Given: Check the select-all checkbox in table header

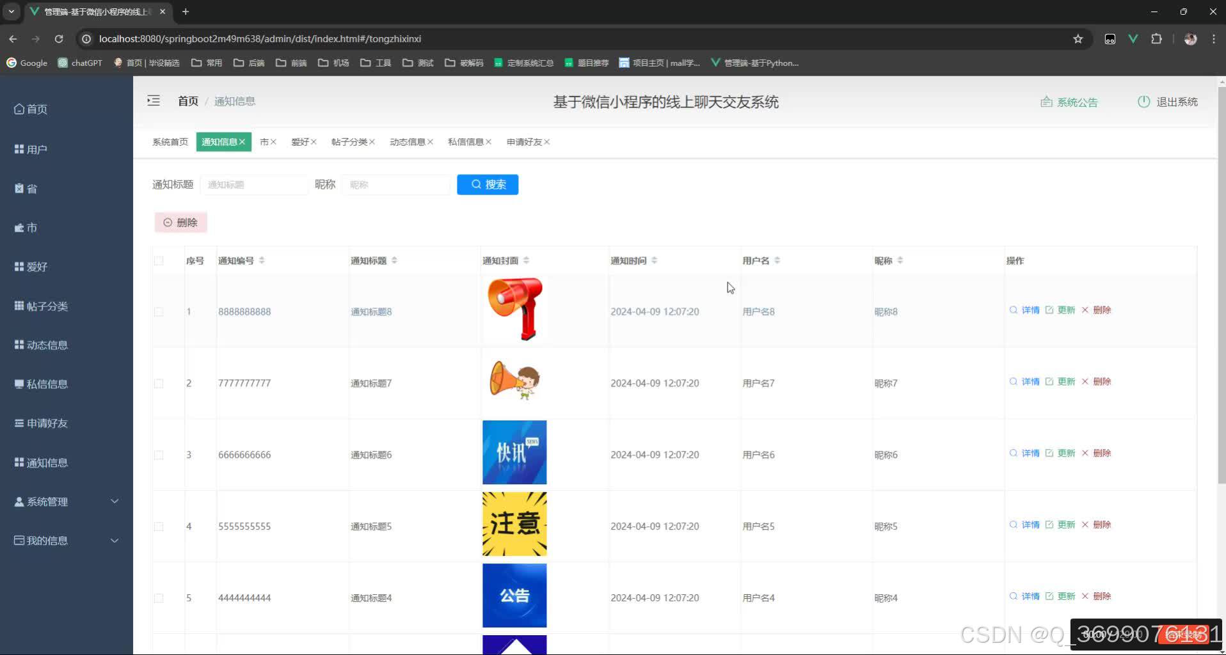Looking at the screenshot, I should pyautogui.click(x=159, y=260).
